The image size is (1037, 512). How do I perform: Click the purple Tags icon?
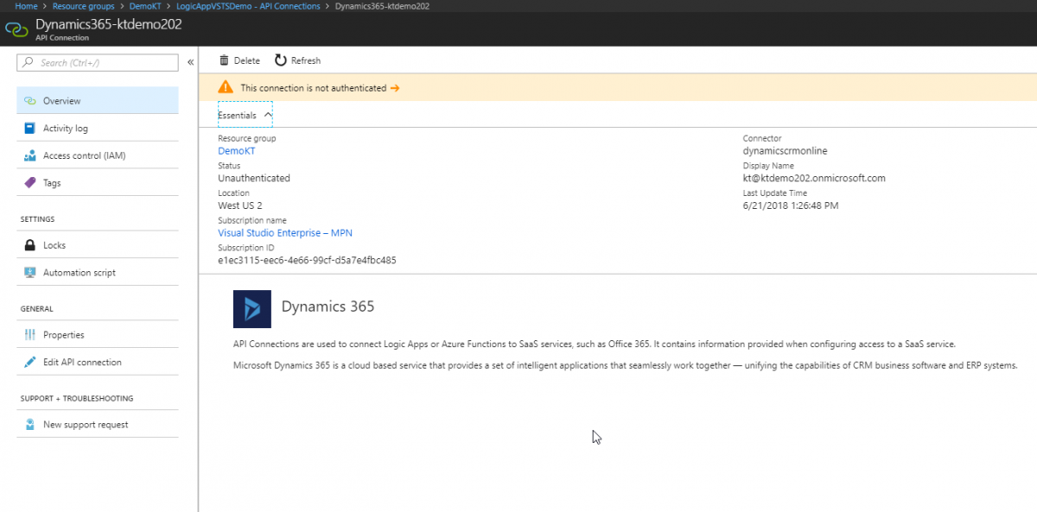[x=30, y=183]
